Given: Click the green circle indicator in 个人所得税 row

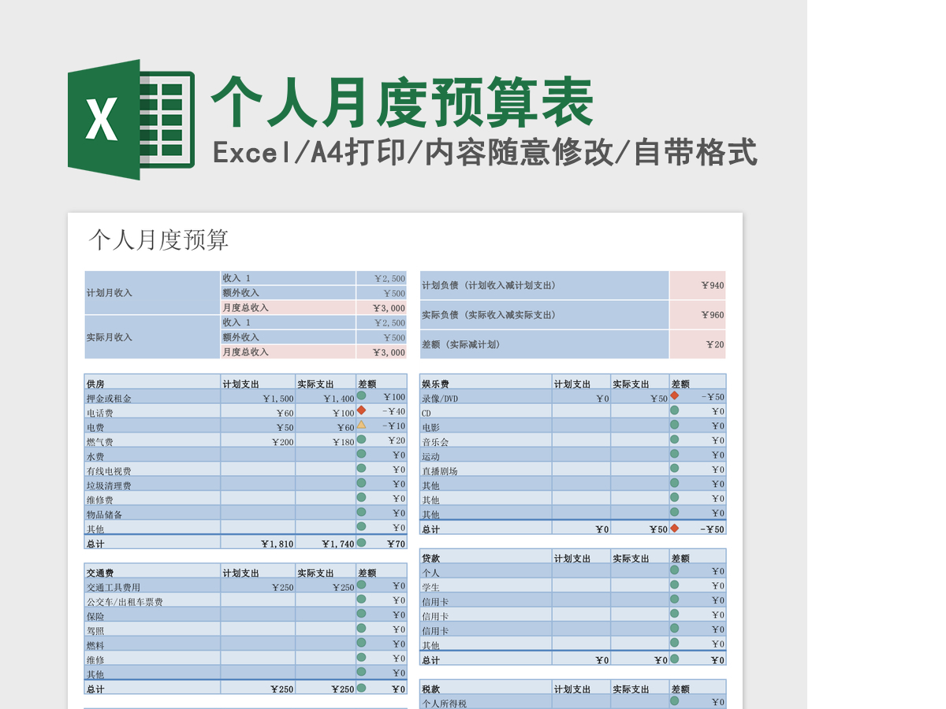Looking at the screenshot, I should pos(674,700).
